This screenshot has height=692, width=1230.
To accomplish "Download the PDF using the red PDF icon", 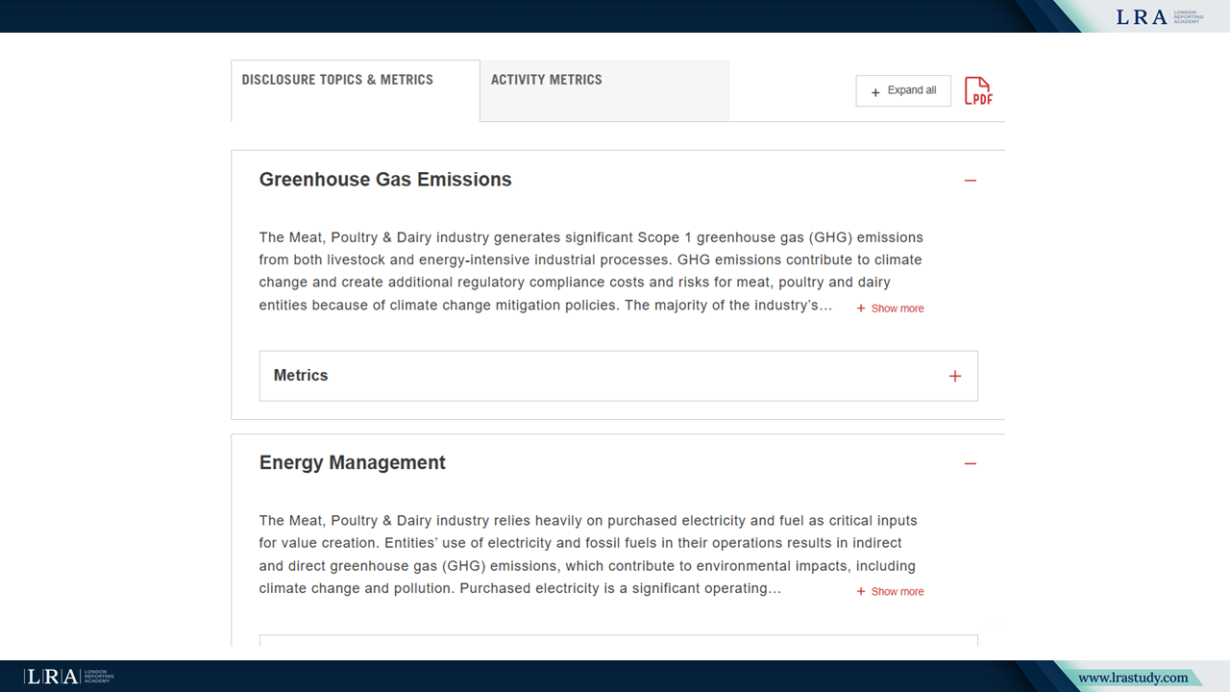I will coord(978,91).
